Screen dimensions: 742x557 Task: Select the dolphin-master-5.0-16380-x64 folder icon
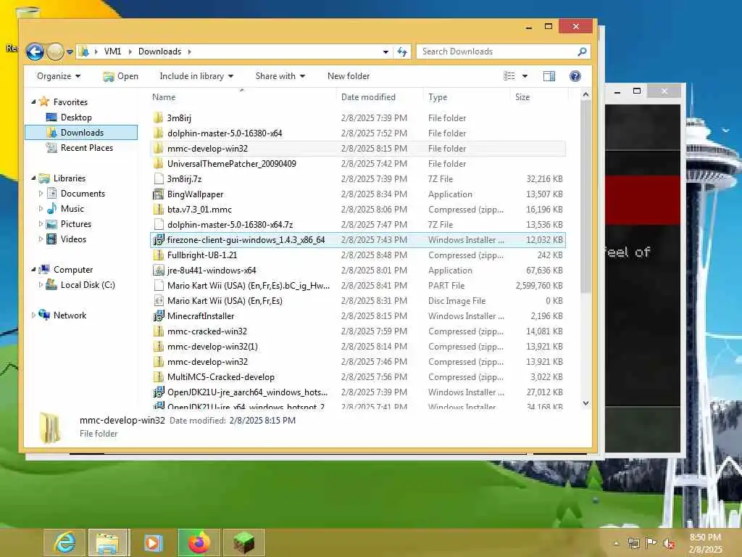(159, 133)
